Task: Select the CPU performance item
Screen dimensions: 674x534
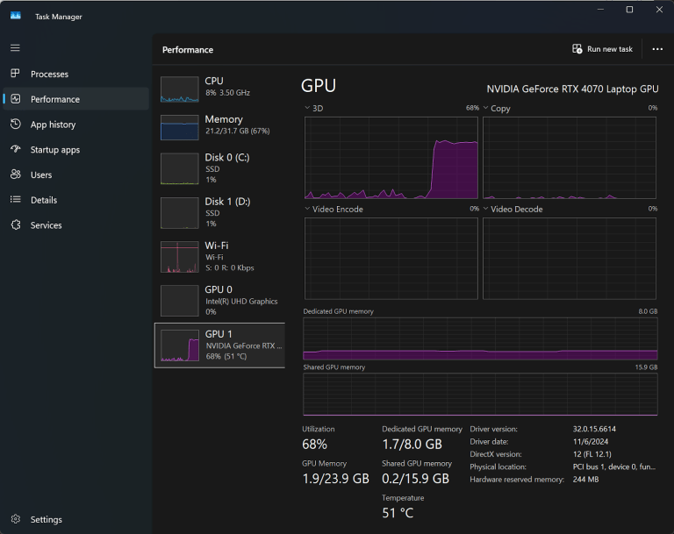Action: [x=219, y=88]
